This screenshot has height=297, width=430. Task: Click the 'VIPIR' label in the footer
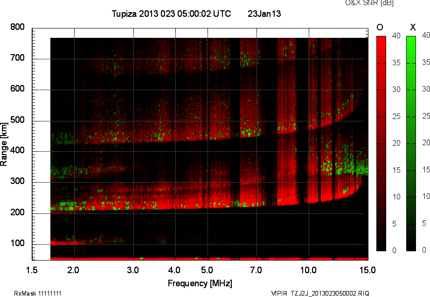pos(279,293)
